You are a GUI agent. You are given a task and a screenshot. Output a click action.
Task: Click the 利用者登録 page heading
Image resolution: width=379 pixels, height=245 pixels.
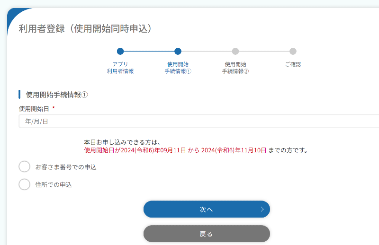point(85,28)
